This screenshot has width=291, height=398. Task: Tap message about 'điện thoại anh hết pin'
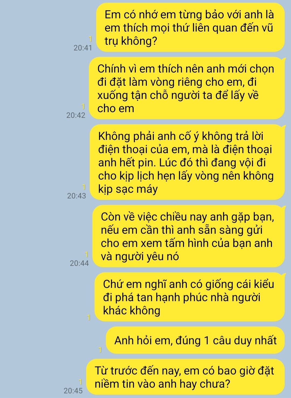click(x=187, y=162)
